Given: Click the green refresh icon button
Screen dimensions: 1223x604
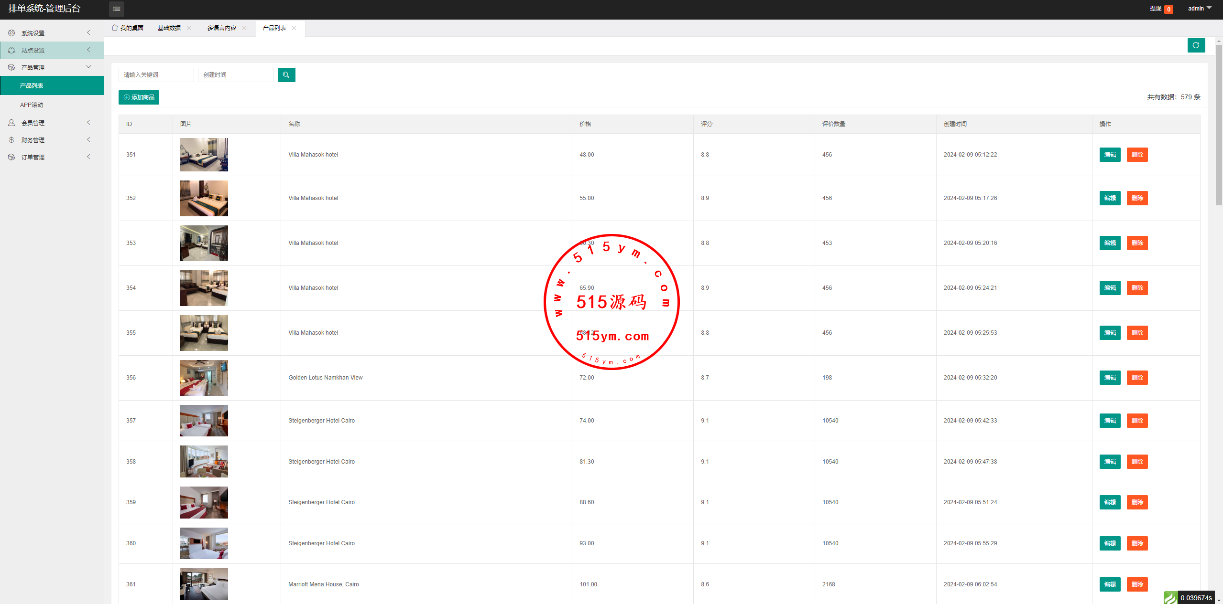Looking at the screenshot, I should tap(1196, 45).
